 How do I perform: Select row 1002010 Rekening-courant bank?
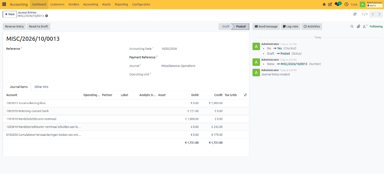click(x=126, y=111)
